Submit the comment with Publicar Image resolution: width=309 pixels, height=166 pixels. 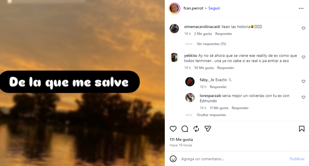click(297, 159)
